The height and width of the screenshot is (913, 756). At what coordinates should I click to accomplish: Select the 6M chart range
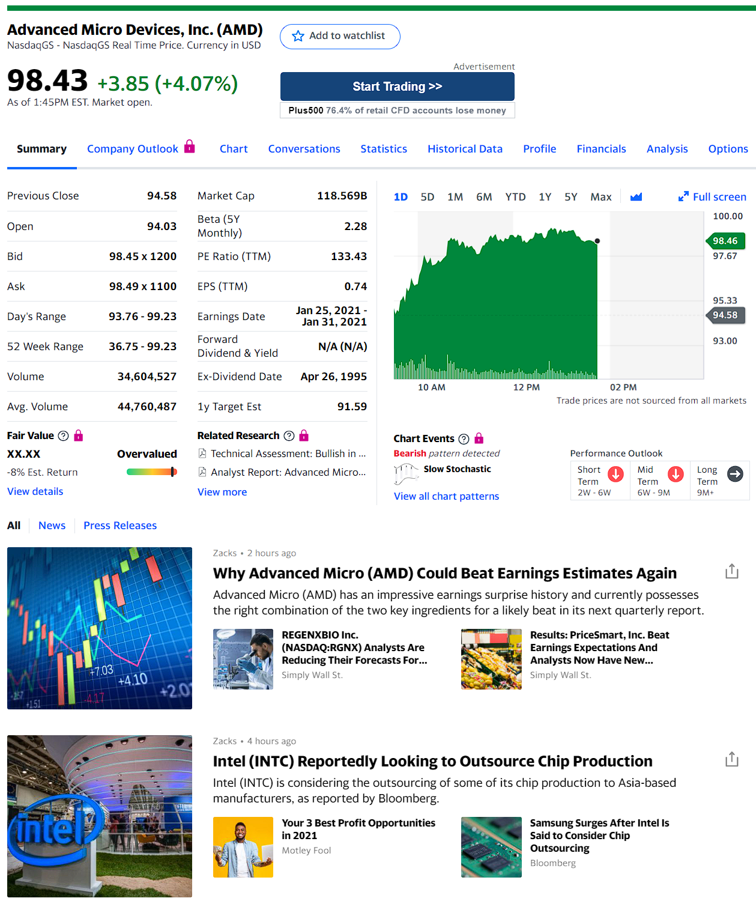coord(484,197)
